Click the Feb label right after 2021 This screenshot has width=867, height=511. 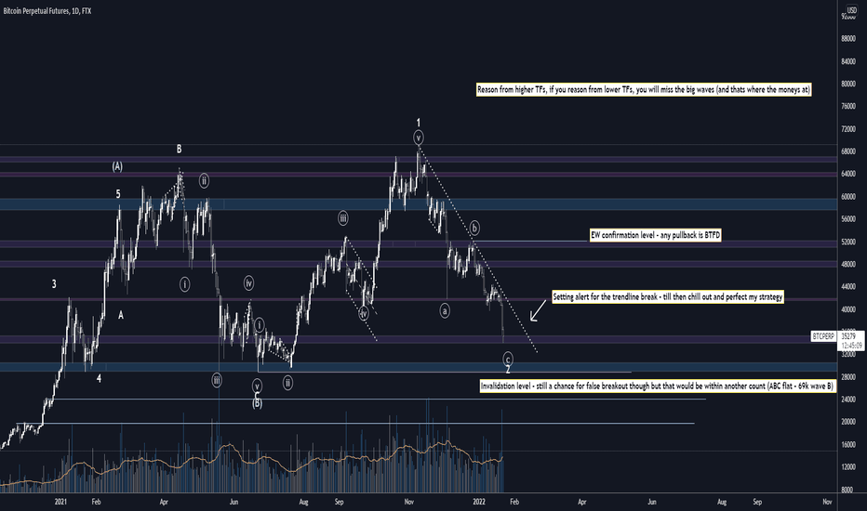coord(96,502)
